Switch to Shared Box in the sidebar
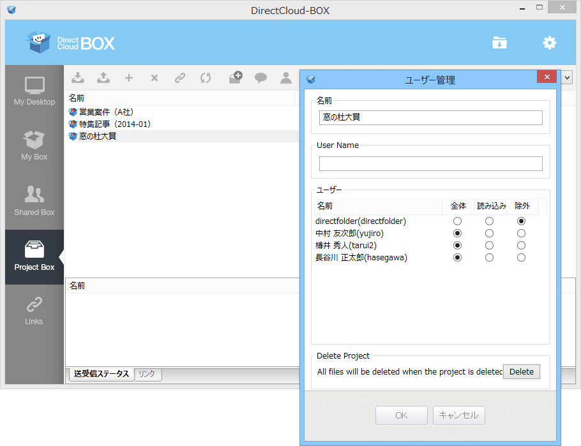581x446 pixels. (34, 201)
